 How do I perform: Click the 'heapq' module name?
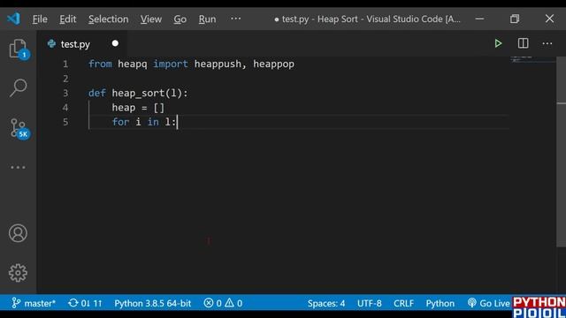(x=133, y=64)
